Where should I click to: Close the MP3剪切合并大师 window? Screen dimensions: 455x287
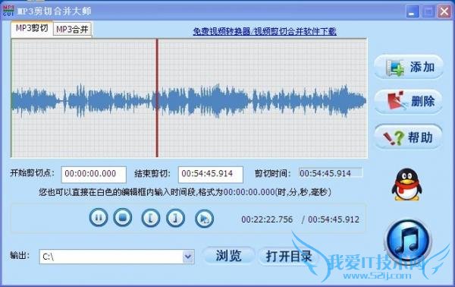click(444, 11)
